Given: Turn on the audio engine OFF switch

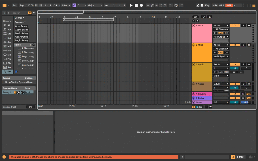Looking at the screenshot, I should pyautogui.click(x=229, y=6).
